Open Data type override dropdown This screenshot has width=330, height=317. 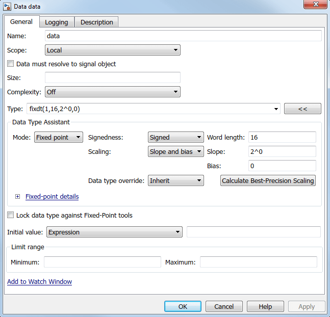(176, 180)
